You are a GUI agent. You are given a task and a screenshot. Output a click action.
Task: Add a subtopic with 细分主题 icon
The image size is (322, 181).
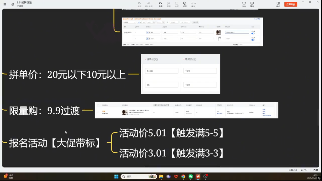pyautogui.click(x=149, y=4)
